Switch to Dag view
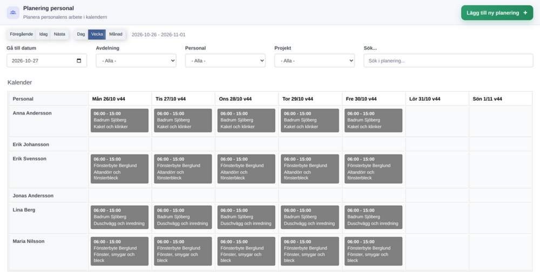Image resolution: width=540 pixels, height=272 pixels. tap(81, 34)
